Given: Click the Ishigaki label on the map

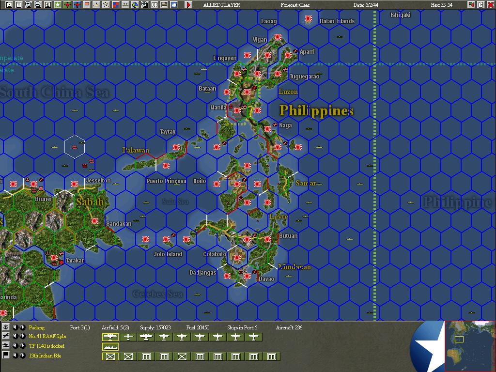Looking at the screenshot, I should tap(401, 15).
